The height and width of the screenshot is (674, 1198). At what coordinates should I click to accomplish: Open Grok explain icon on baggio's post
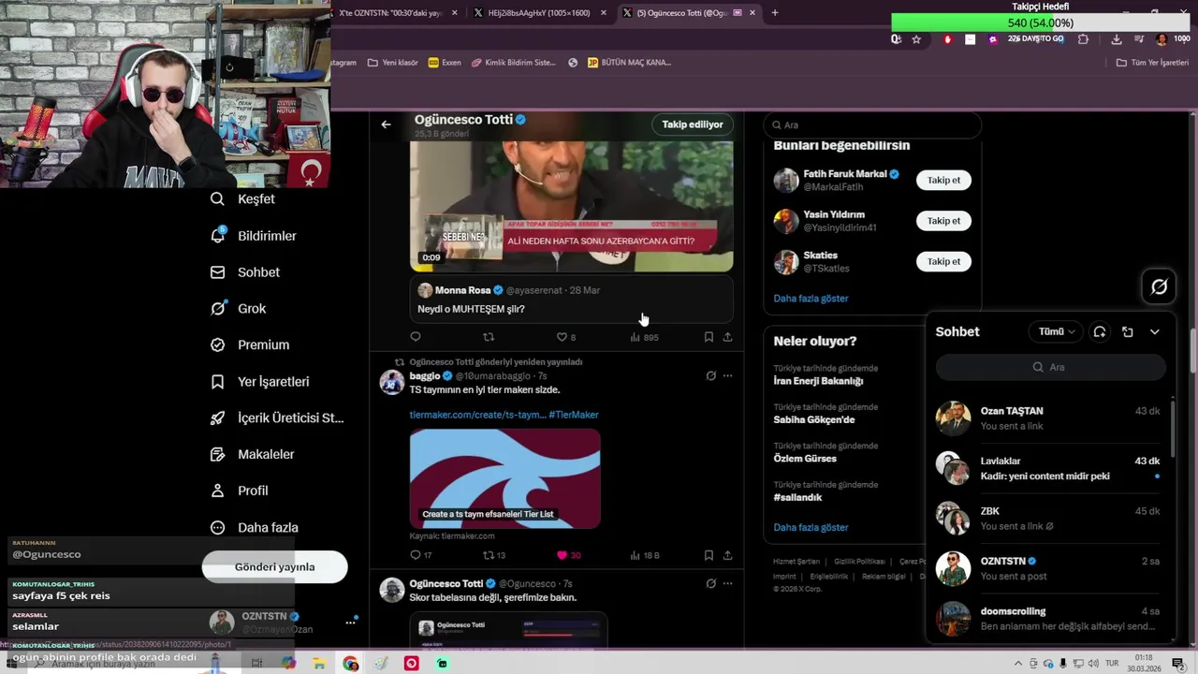point(710,376)
